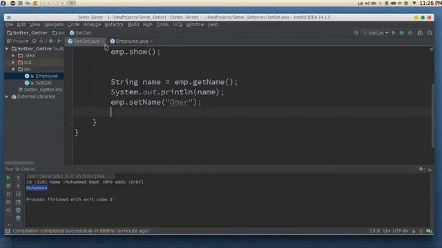This screenshot has height=248, width=442.
Task: Click the inspector hector icon in status bar
Action: [x=421, y=231]
